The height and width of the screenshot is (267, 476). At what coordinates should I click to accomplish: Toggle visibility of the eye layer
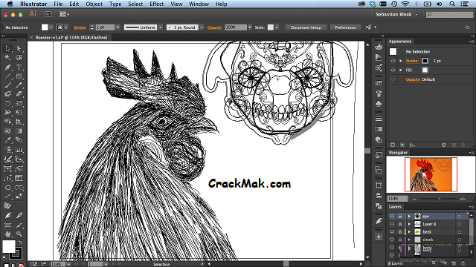[392, 216]
